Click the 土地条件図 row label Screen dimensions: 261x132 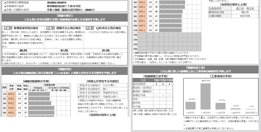click(220, 8)
